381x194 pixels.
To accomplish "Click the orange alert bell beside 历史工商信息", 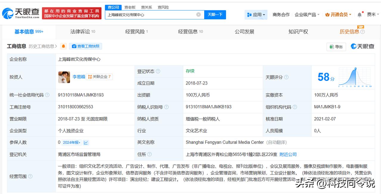I will point(63,46).
